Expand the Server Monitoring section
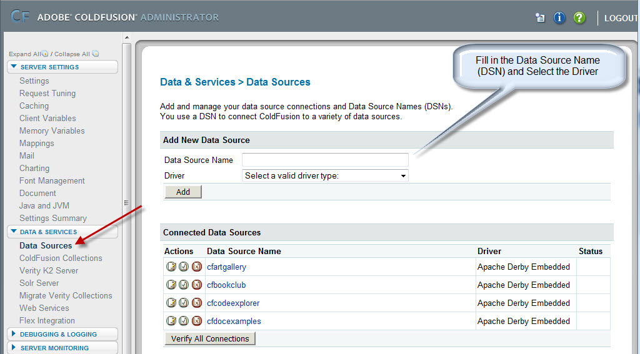Screen dimensions: 640x354 (x=14, y=348)
